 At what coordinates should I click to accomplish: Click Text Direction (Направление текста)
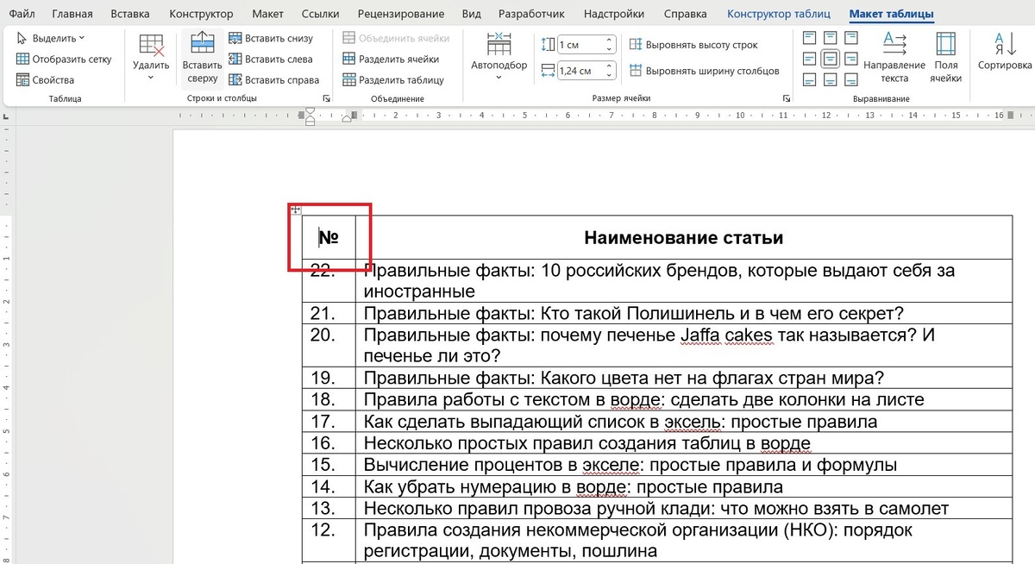[x=894, y=58]
